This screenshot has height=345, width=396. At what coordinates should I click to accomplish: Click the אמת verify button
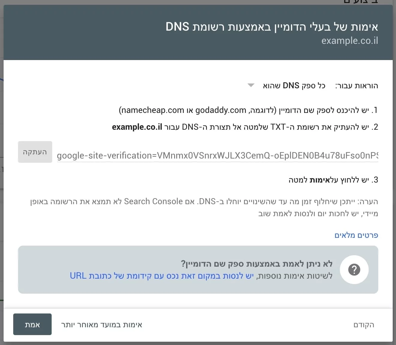coord(32,324)
